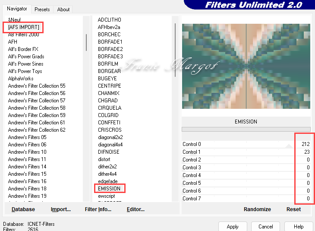The width and height of the screenshot is (315, 231).
Task: Pick Andrew's Filter Collection 55
Action: coord(37,86)
